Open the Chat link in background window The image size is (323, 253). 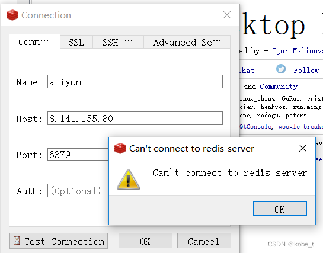(247, 71)
